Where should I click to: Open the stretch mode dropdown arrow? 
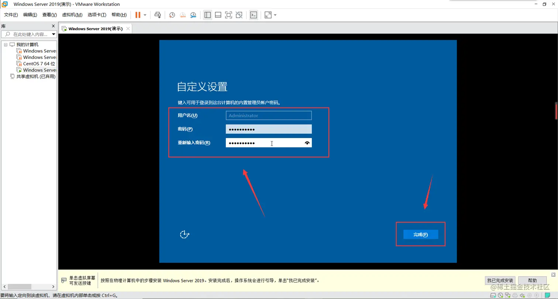click(275, 15)
